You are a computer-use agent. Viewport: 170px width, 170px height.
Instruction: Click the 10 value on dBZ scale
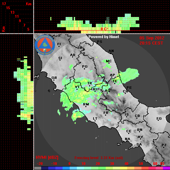tap(84, 164)
